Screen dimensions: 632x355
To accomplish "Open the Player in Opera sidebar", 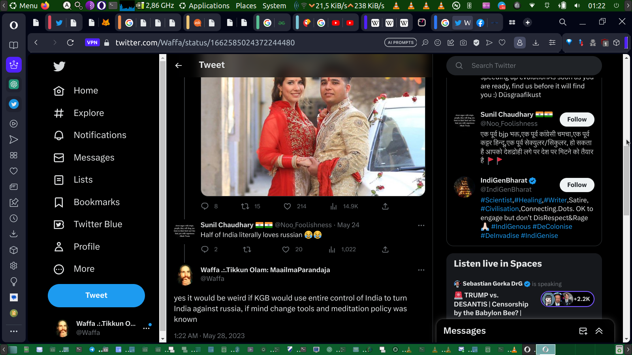I will point(14,124).
